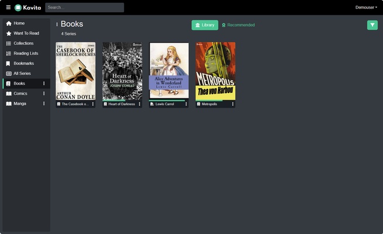Toggle the hamburger side navigation menu
Viewport: 383px width, 234px height.
(x=8, y=8)
